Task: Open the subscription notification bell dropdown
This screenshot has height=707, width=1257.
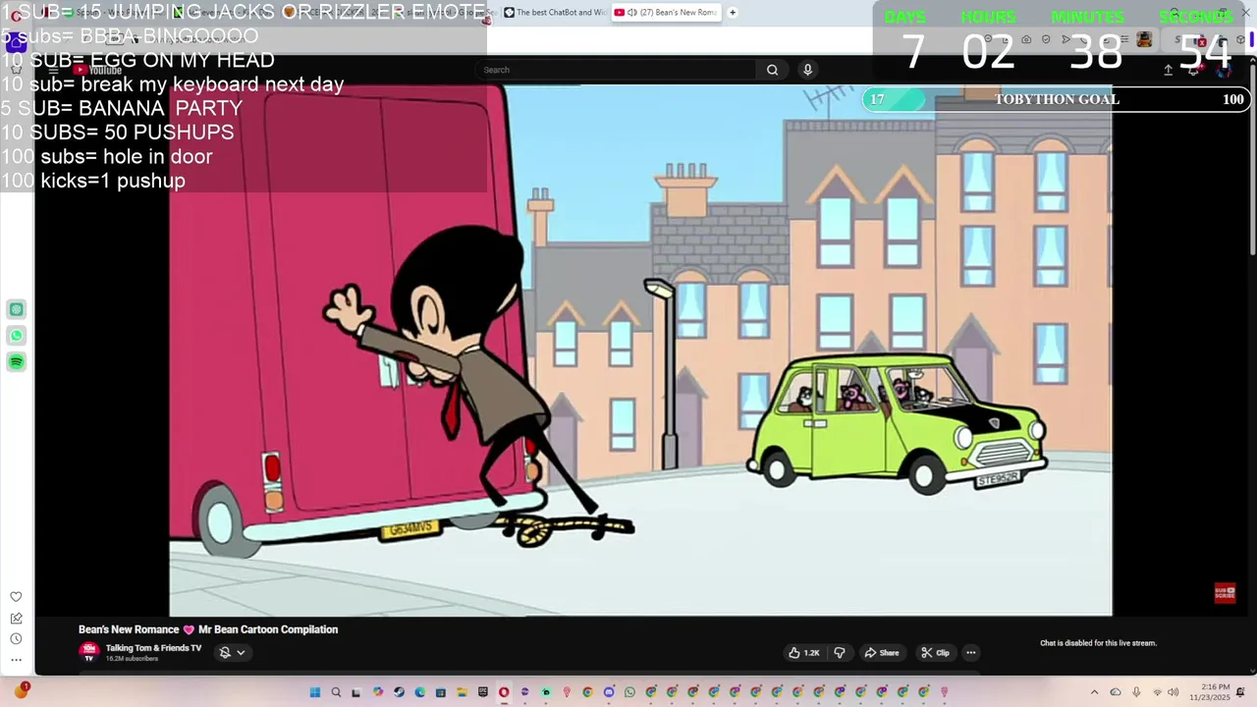Action: tap(232, 652)
